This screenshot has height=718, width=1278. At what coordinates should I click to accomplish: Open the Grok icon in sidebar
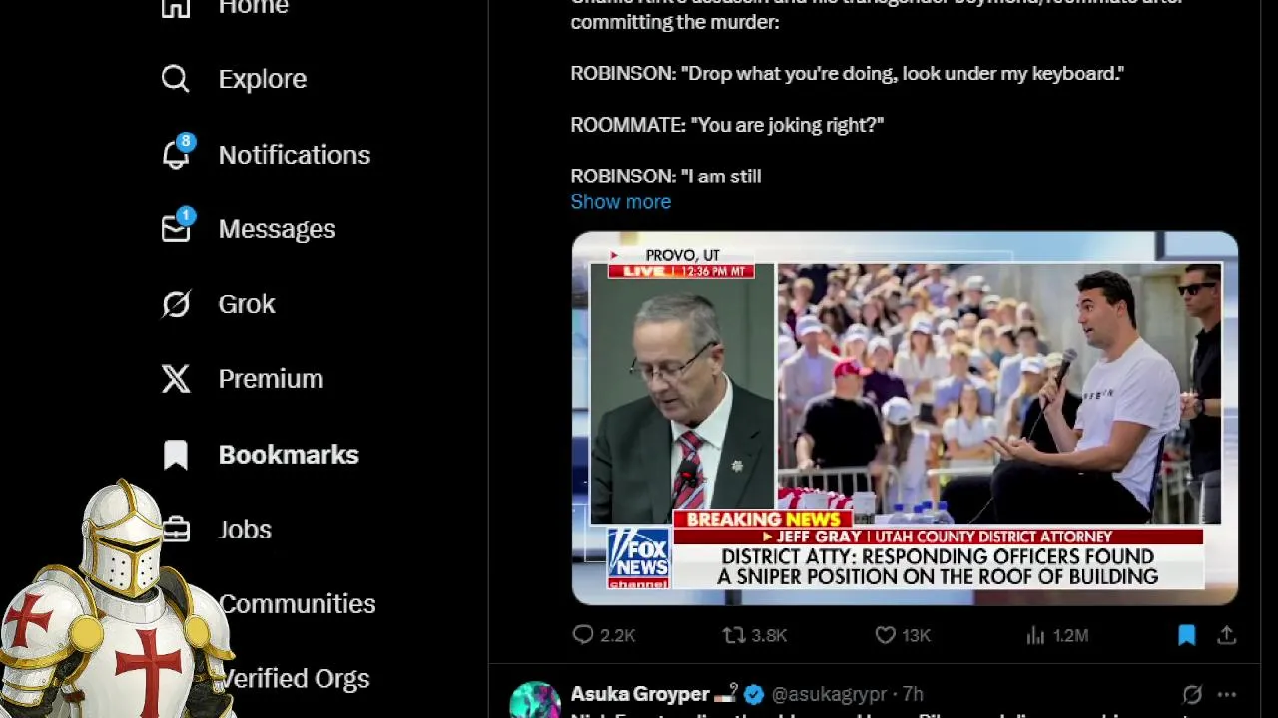pos(176,304)
